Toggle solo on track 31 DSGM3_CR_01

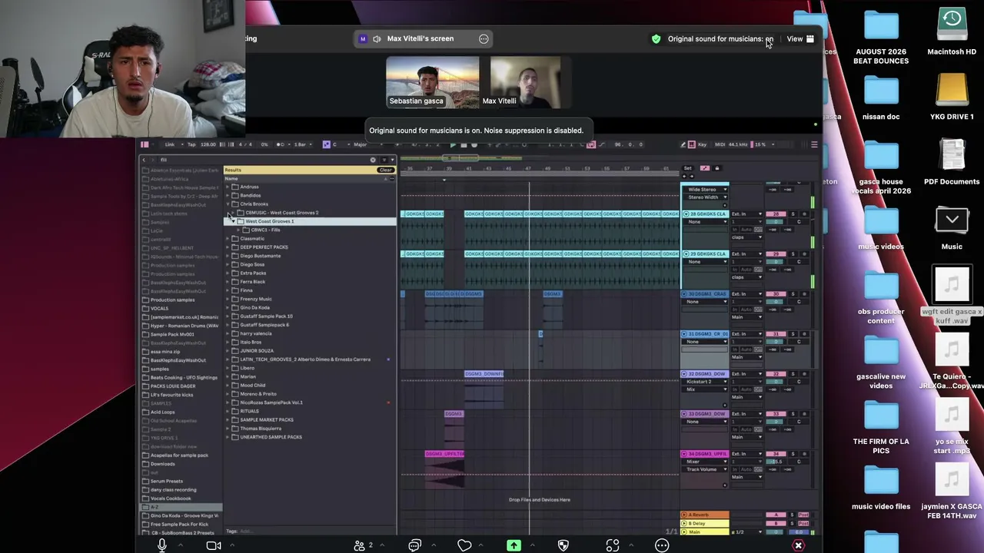click(793, 334)
